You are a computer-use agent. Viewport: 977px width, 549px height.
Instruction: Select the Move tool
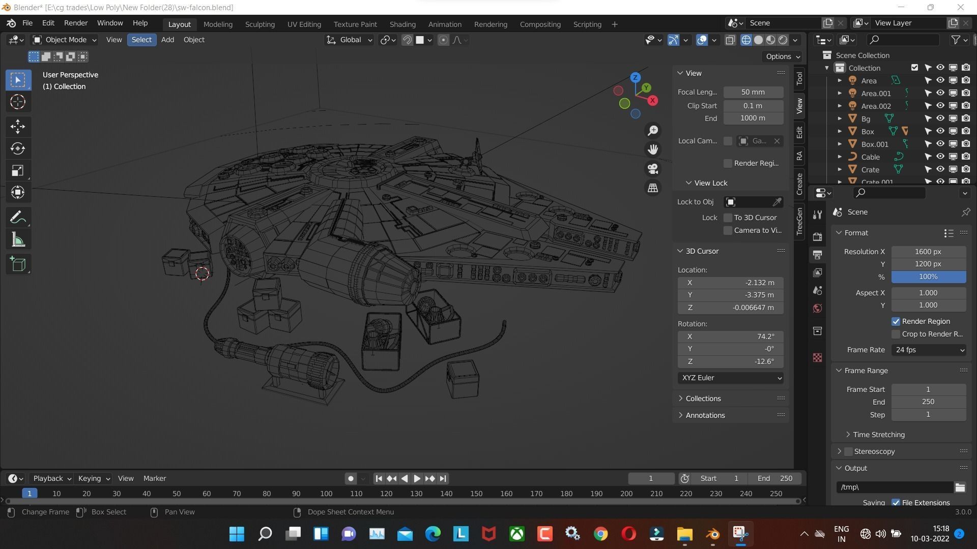point(18,126)
